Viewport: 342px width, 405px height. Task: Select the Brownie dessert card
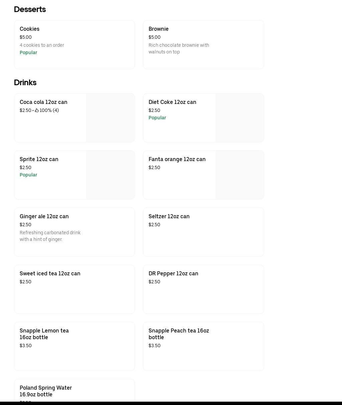point(203,44)
